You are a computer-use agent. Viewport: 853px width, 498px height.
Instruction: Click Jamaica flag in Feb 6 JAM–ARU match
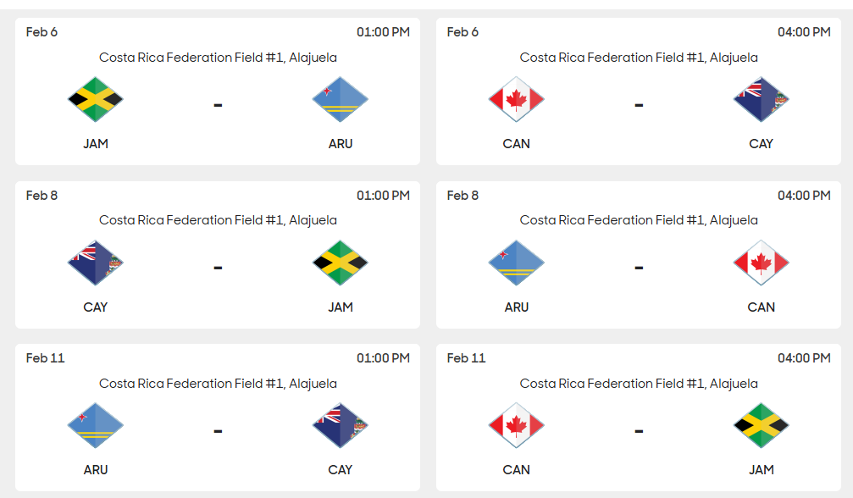pos(95,100)
